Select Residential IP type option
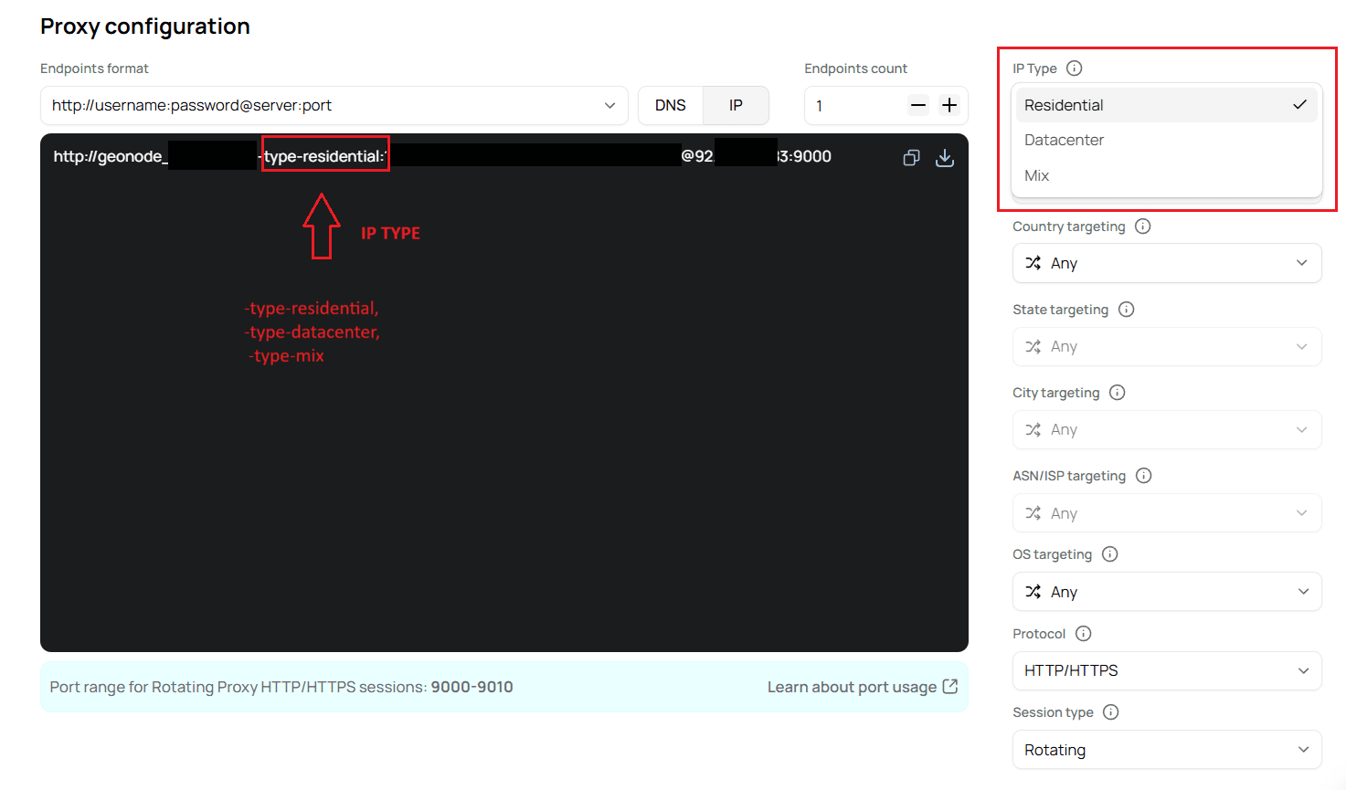 pyautogui.click(x=1167, y=105)
